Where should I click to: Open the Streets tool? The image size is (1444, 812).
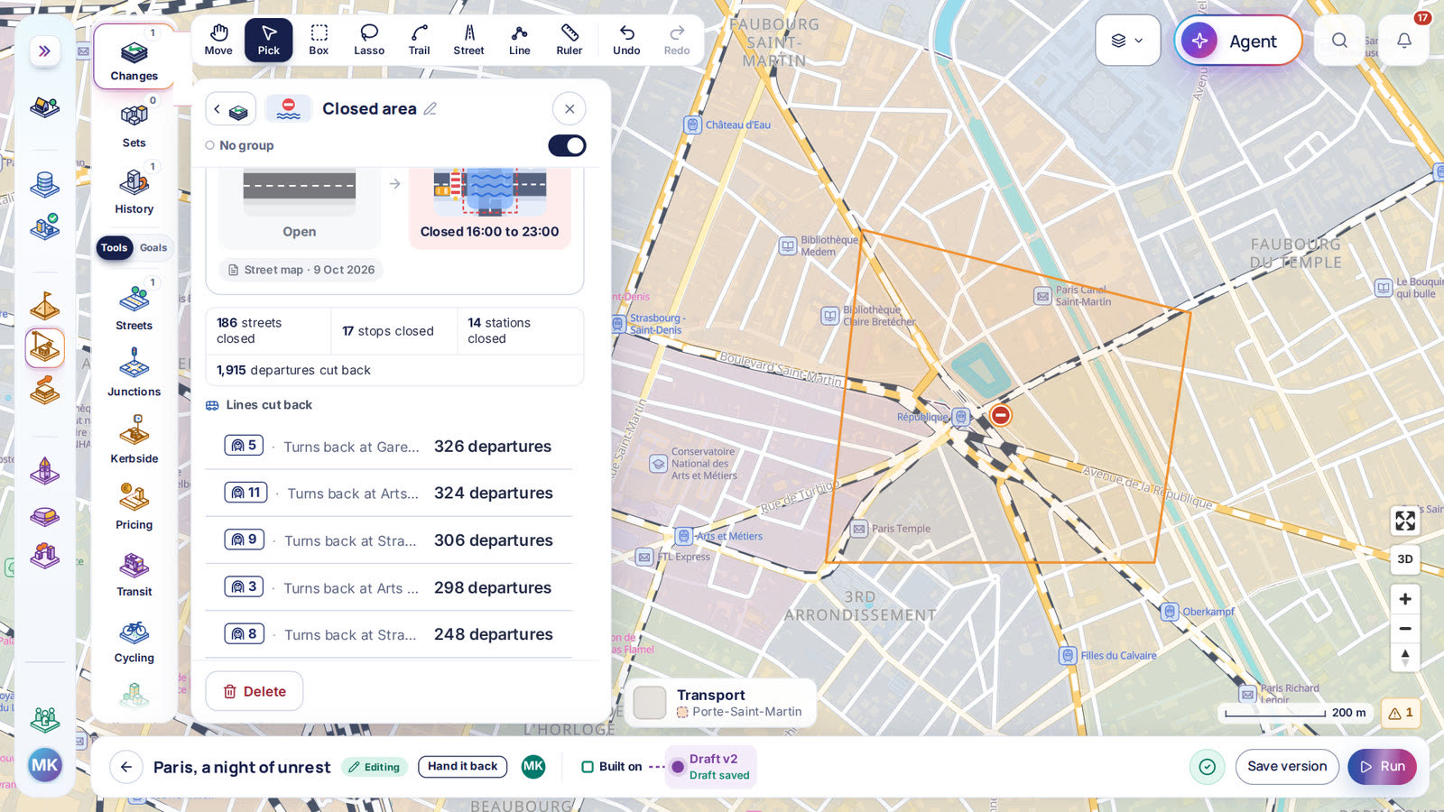click(134, 307)
